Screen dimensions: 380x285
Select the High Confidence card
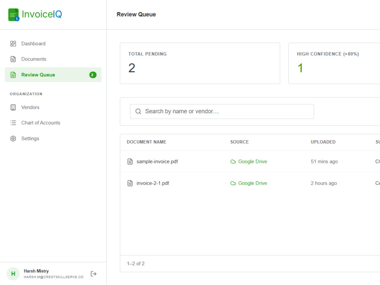334,63
